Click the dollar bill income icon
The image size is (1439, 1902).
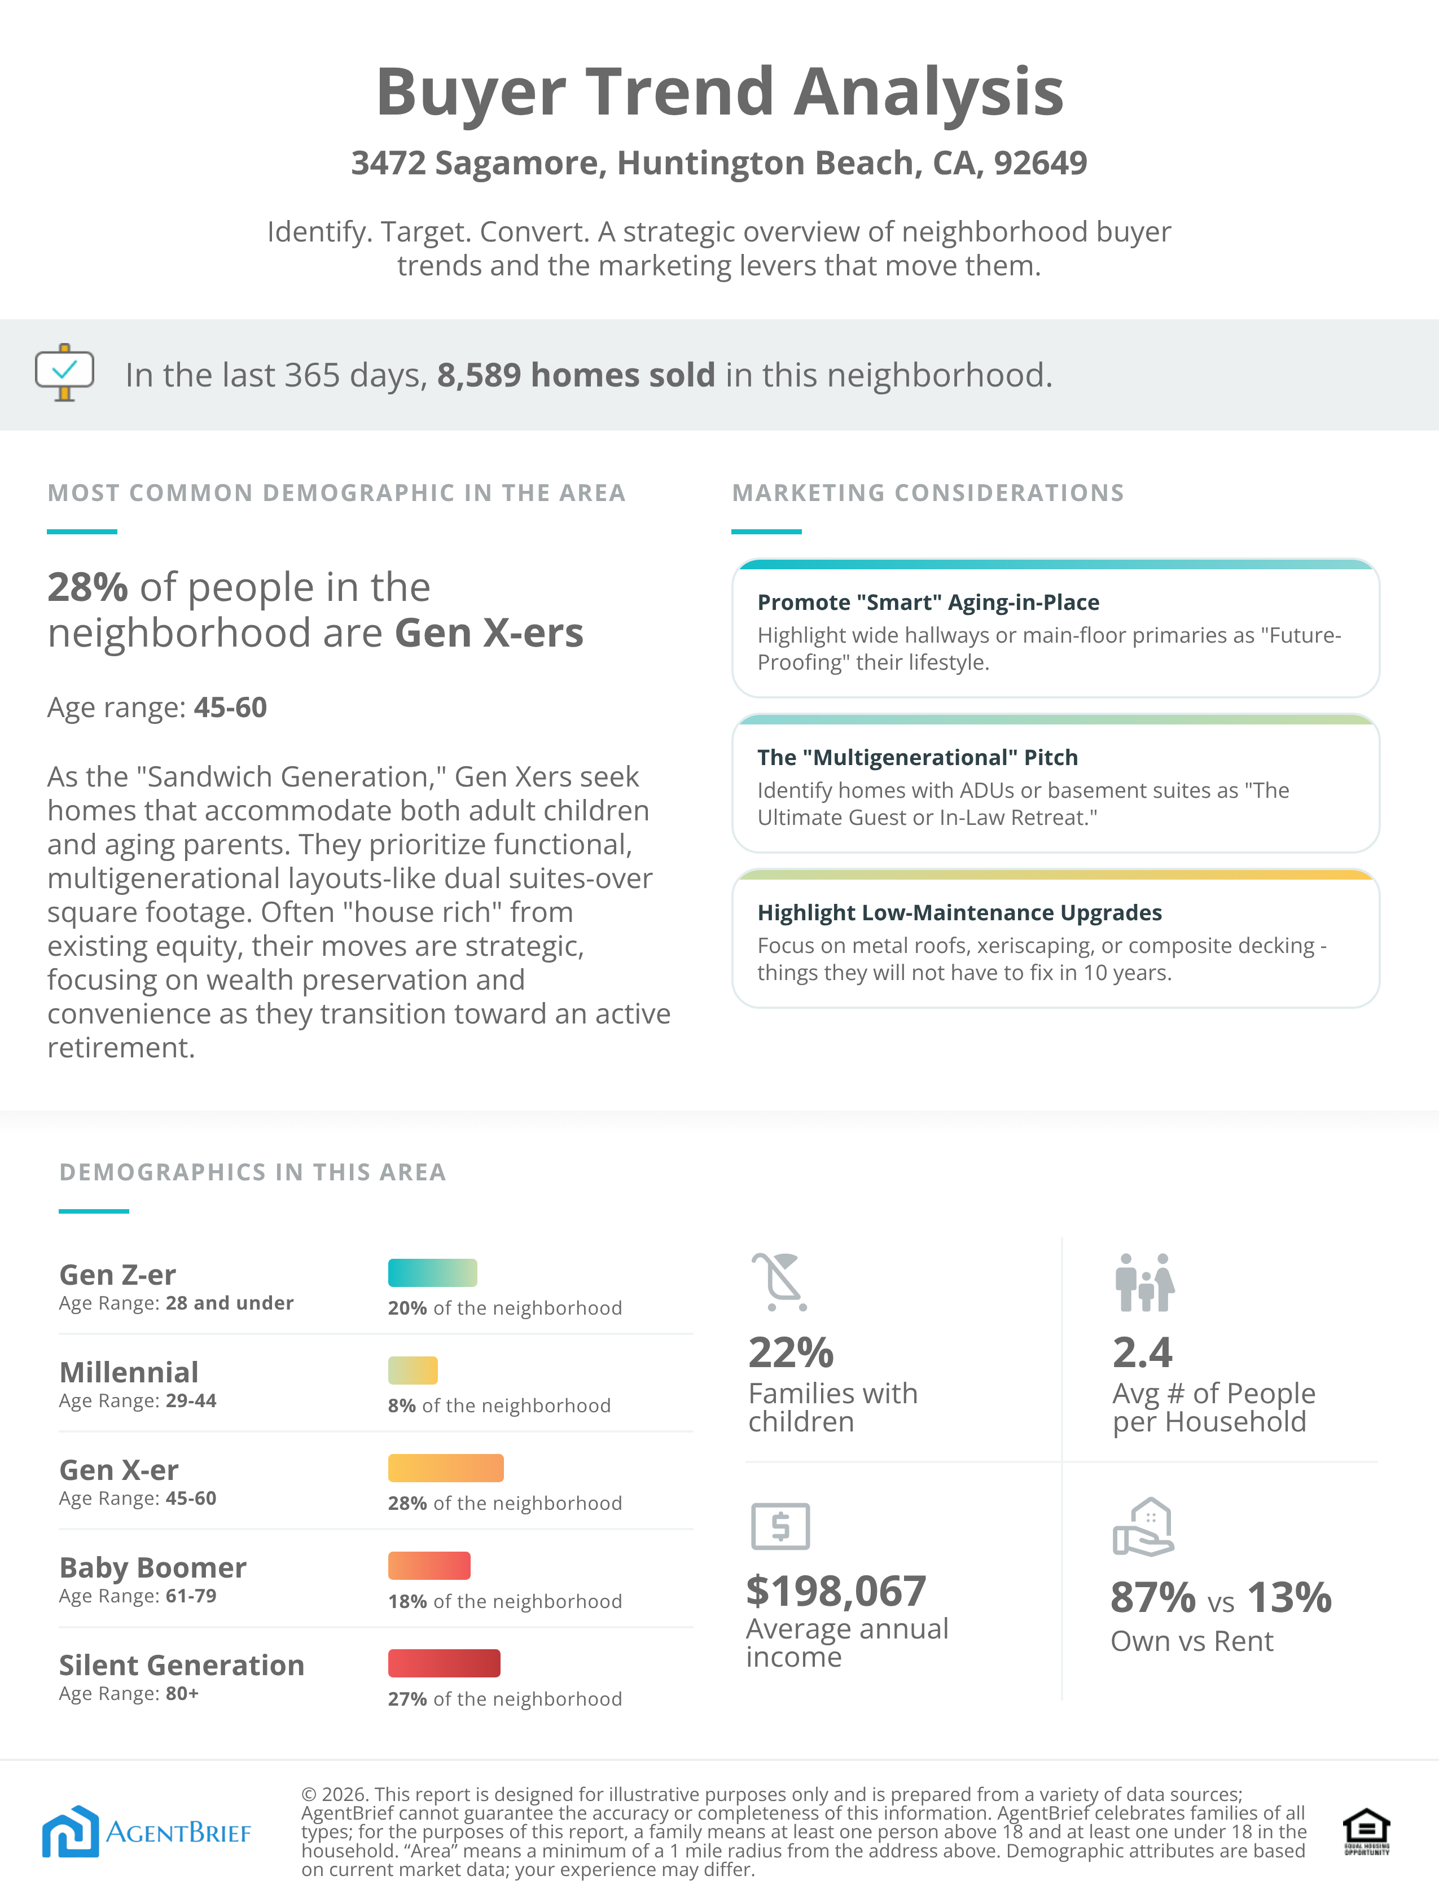(780, 1526)
